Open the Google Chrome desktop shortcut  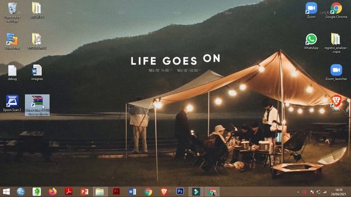pos(336,10)
